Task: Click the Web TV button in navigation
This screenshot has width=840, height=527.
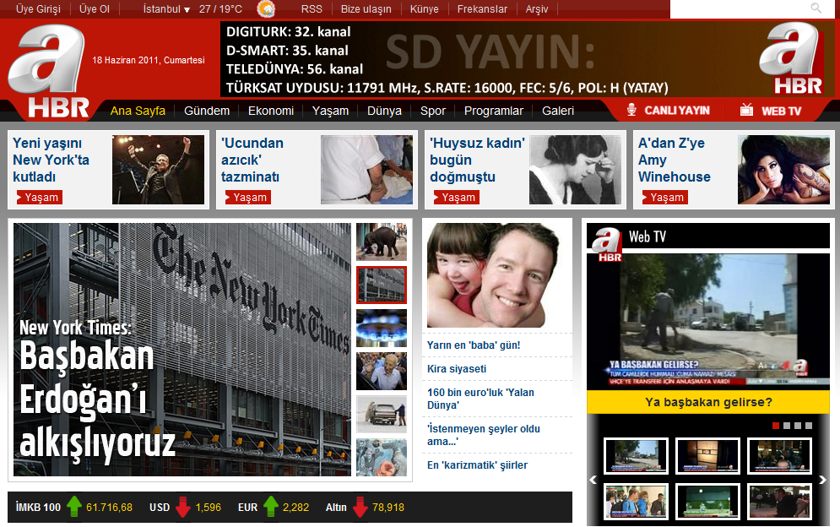Action: point(772,111)
